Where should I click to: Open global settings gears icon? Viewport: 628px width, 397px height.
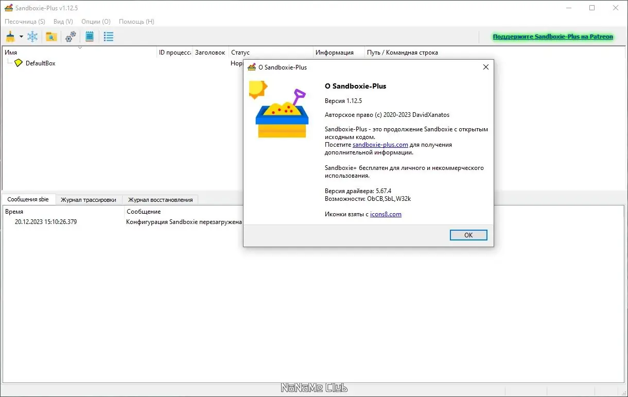pos(71,37)
